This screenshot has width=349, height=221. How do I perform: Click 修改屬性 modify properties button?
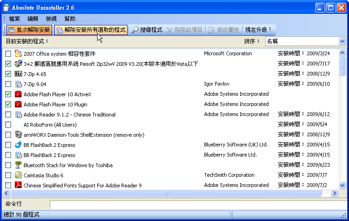224,30
